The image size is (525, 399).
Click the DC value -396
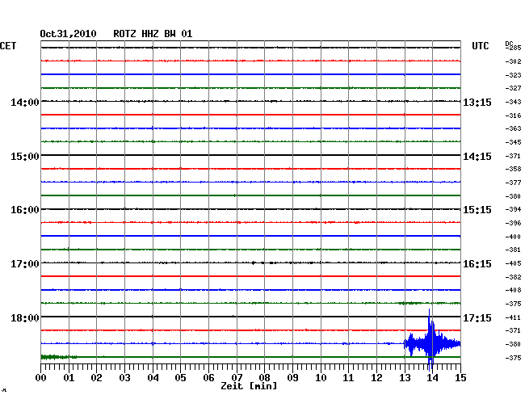point(513,223)
